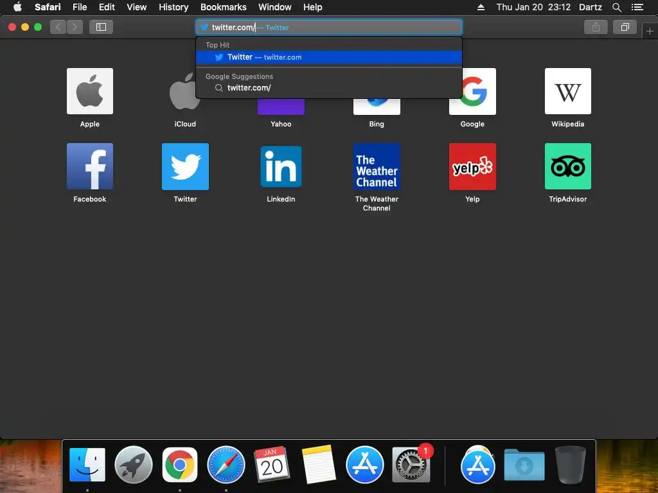The image size is (658, 493).
Task: Click the "Google Suggestions" heading
Action: (x=239, y=76)
